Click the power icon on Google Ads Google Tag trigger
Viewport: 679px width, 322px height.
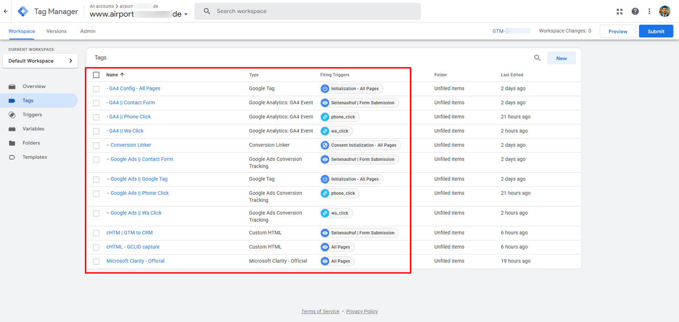tap(325, 179)
